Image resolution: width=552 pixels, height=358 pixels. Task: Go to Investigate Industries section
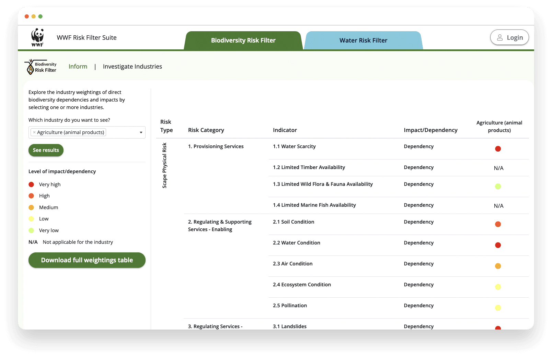pos(133,67)
